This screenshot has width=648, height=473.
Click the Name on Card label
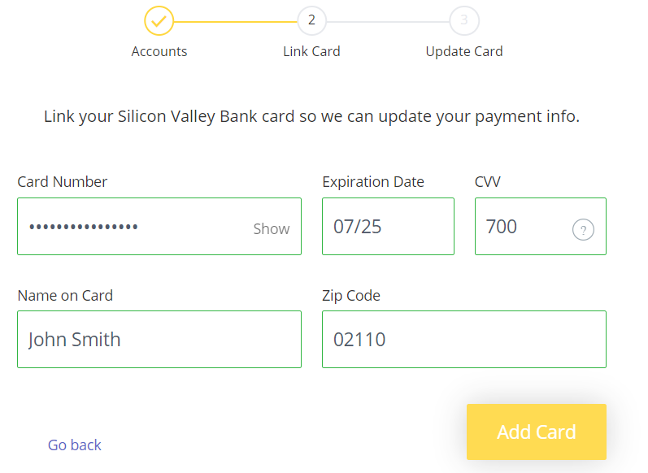(x=65, y=295)
